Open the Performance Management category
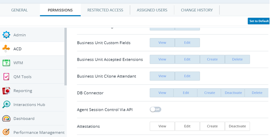The width and height of the screenshot is (271, 137). [32, 132]
